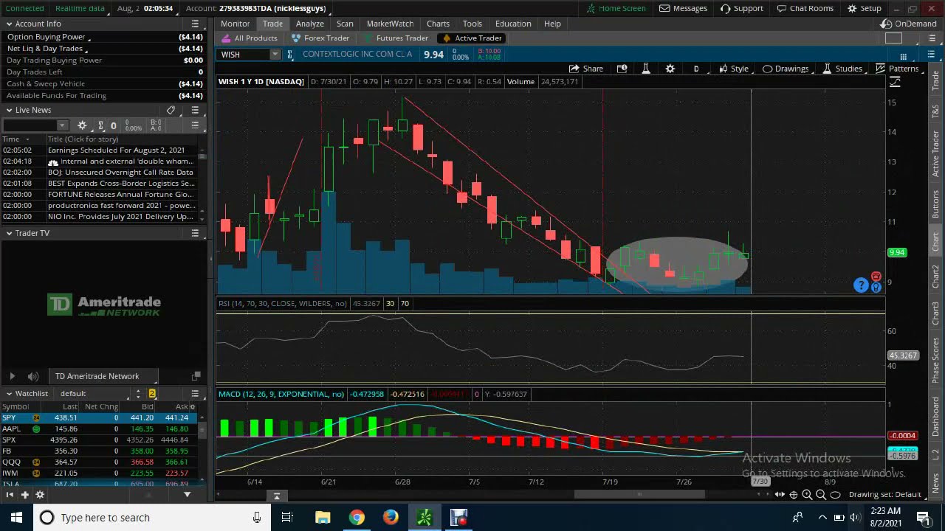Open the Patterns menu on chart toolbar
Screen dimensions: 945x531
(x=897, y=69)
